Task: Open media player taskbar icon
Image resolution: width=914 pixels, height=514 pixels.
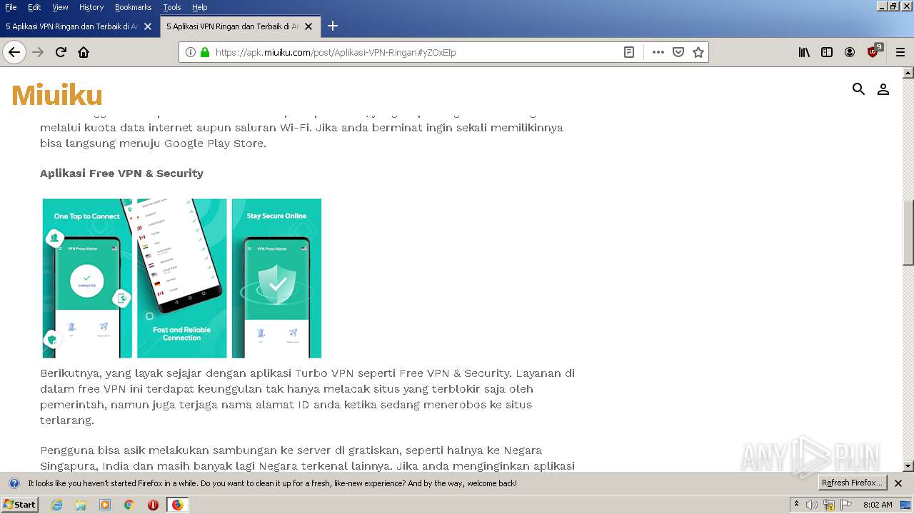Action: click(105, 505)
